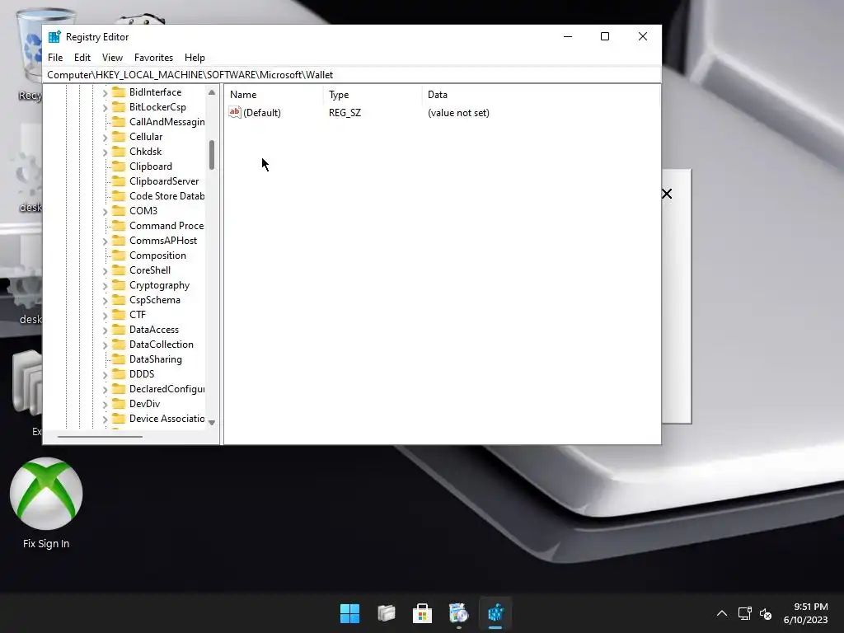This screenshot has width=844, height=633.
Task: Open File Explorer from the taskbar
Action: click(x=387, y=613)
